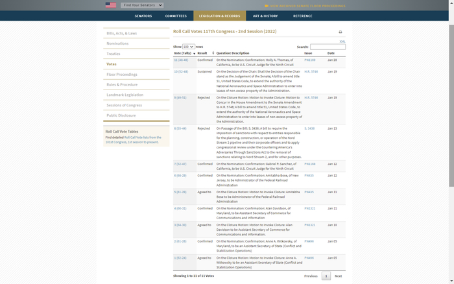Open PN496 link in Confirmed Jan 05 row
The height and width of the screenshot is (284, 454).
309,241
